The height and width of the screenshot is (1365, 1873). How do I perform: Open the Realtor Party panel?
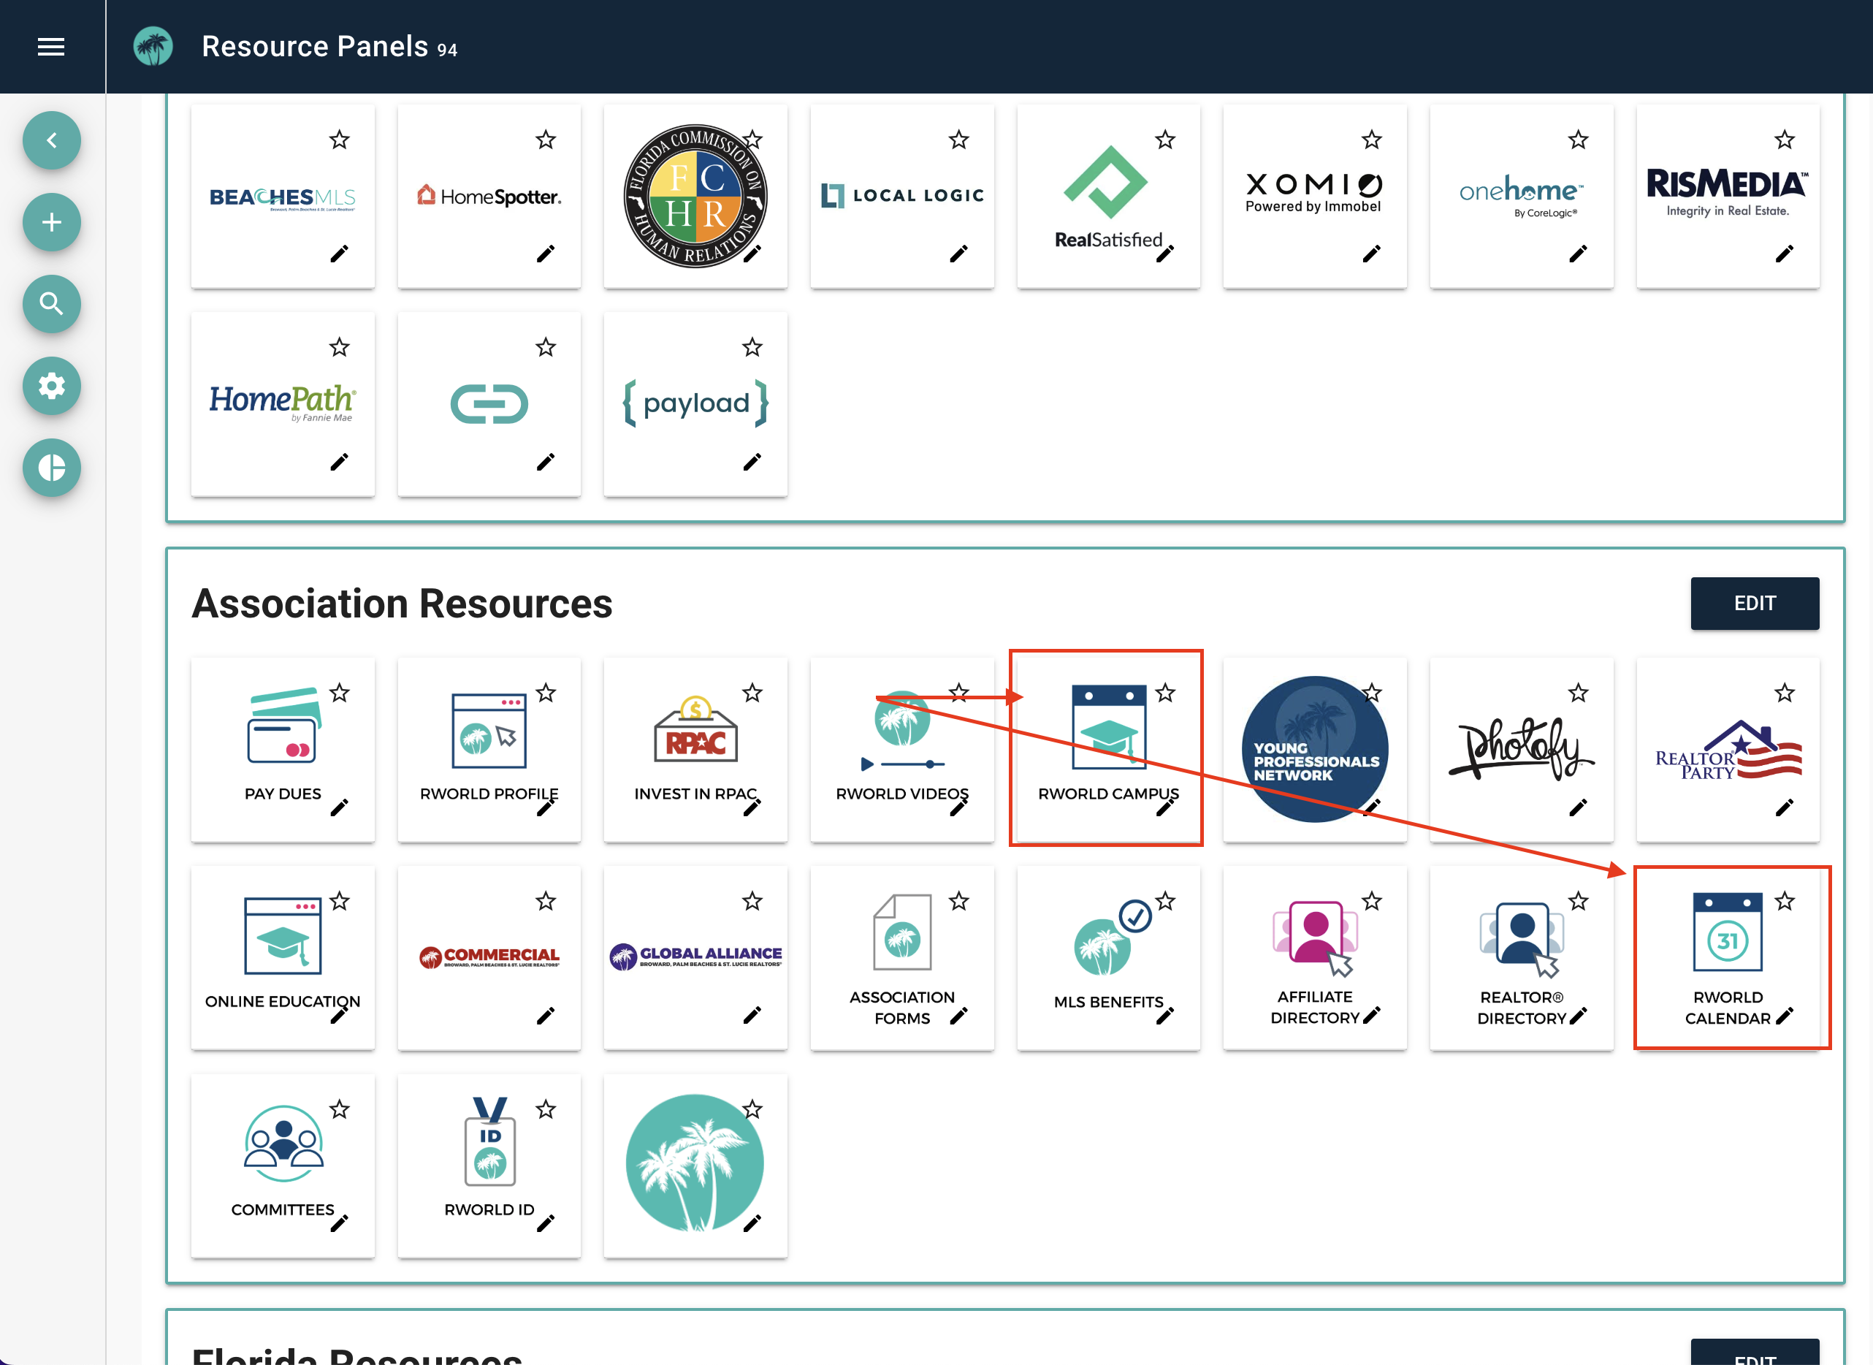pos(1728,750)
